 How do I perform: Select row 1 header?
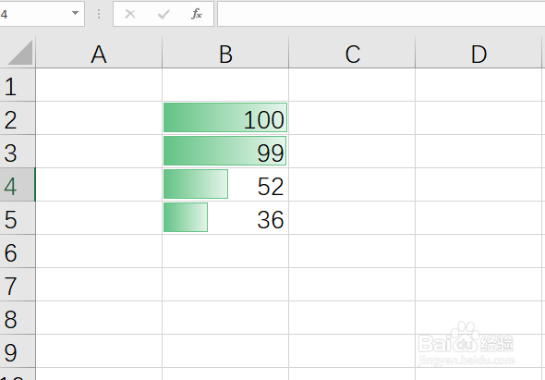18,85
